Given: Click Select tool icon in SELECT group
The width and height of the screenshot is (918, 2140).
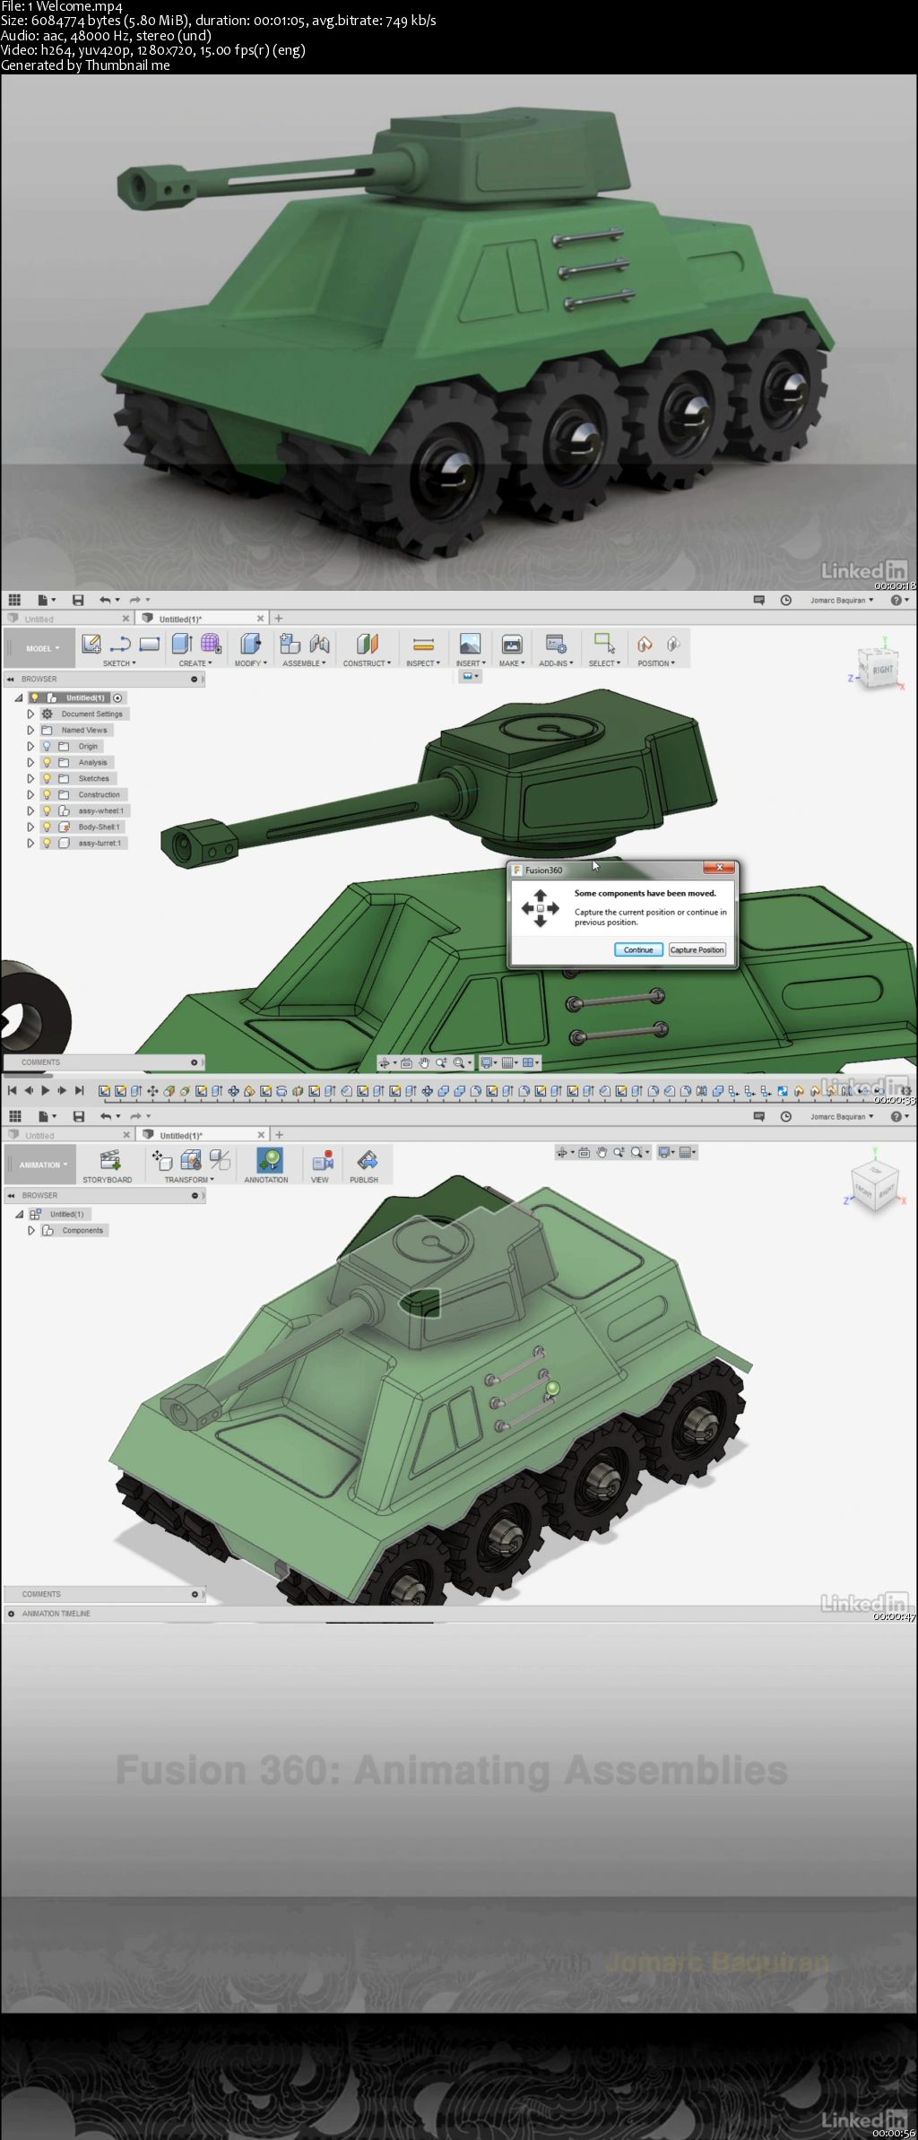Looking at the screenshot, I should click(604, 644).
